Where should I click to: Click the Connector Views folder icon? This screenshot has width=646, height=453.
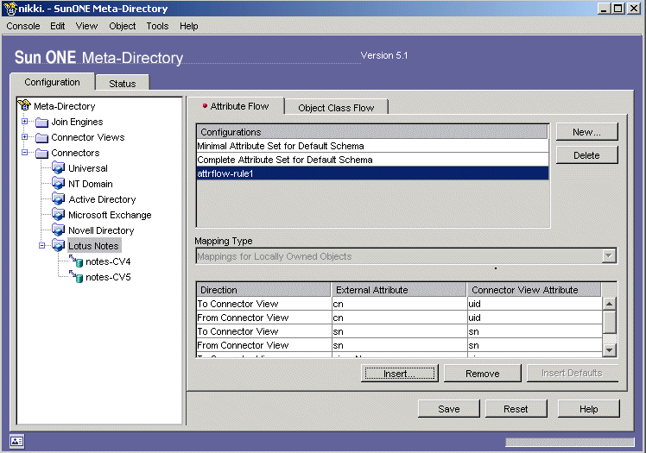41,138
